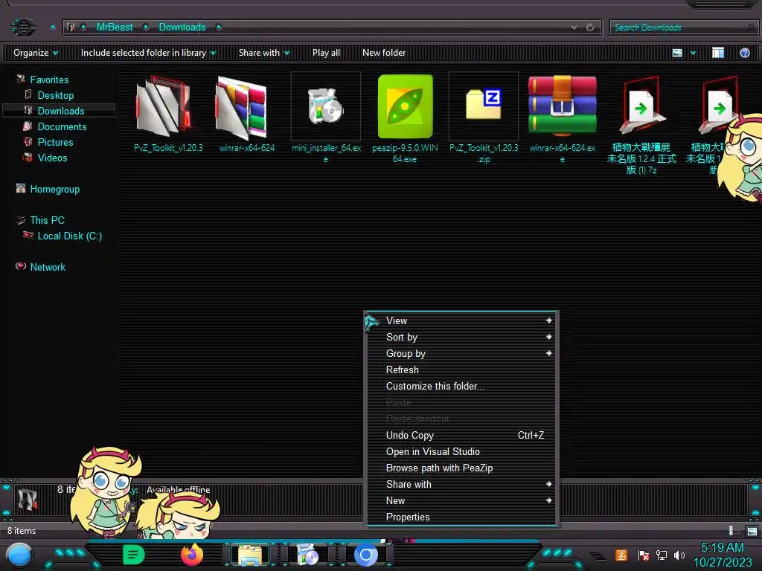Click the refresh icon in address bar
This screenshot has width=762, height=571.
590,28
